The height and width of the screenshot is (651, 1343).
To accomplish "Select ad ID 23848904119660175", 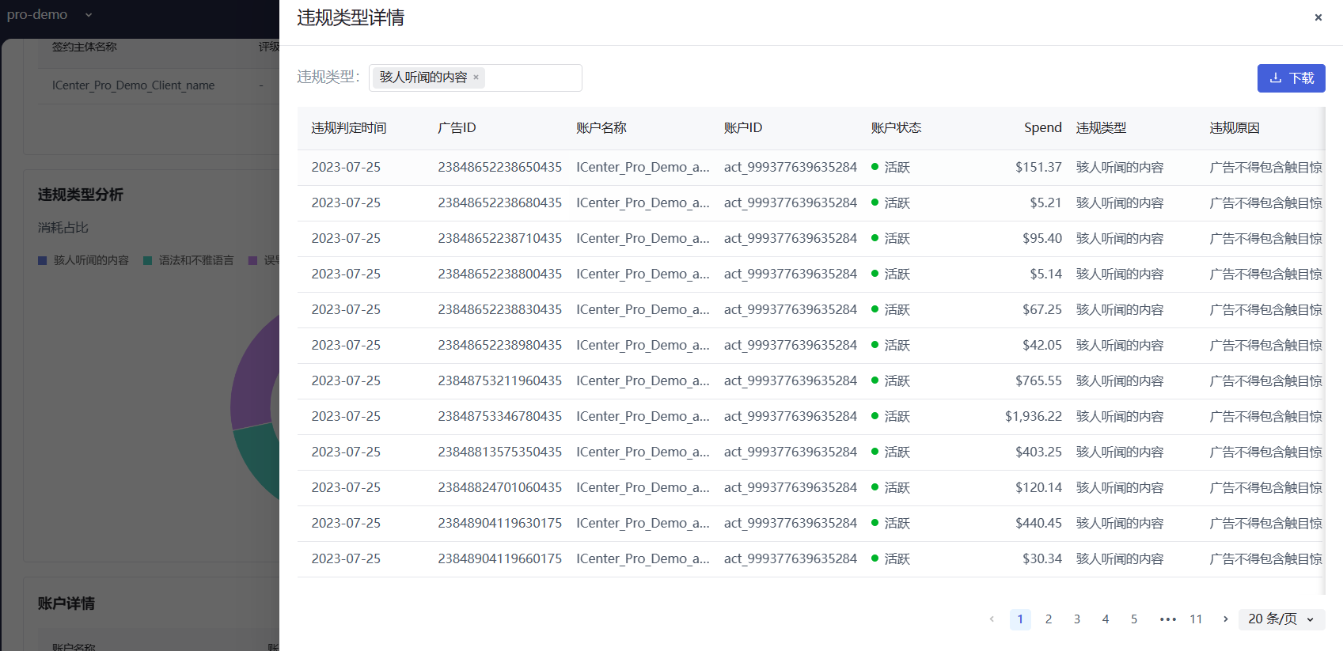I will 499,559.
